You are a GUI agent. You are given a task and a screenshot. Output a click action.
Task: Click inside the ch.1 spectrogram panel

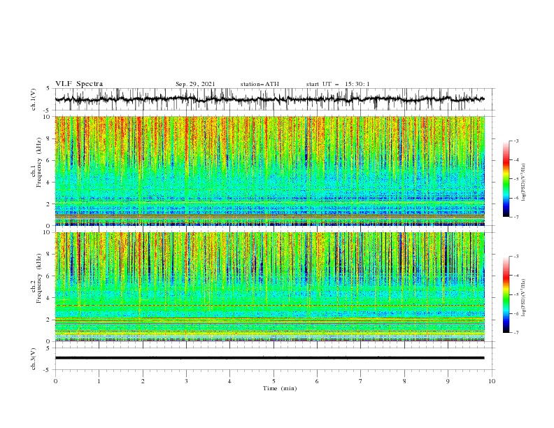coord(270,171)
